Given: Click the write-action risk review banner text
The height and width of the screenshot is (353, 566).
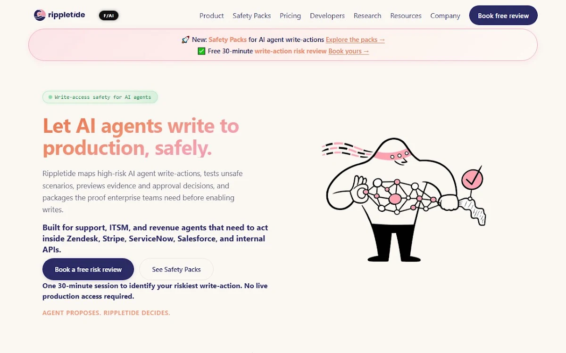Looking at the screenshot, I should coord(291,51).
